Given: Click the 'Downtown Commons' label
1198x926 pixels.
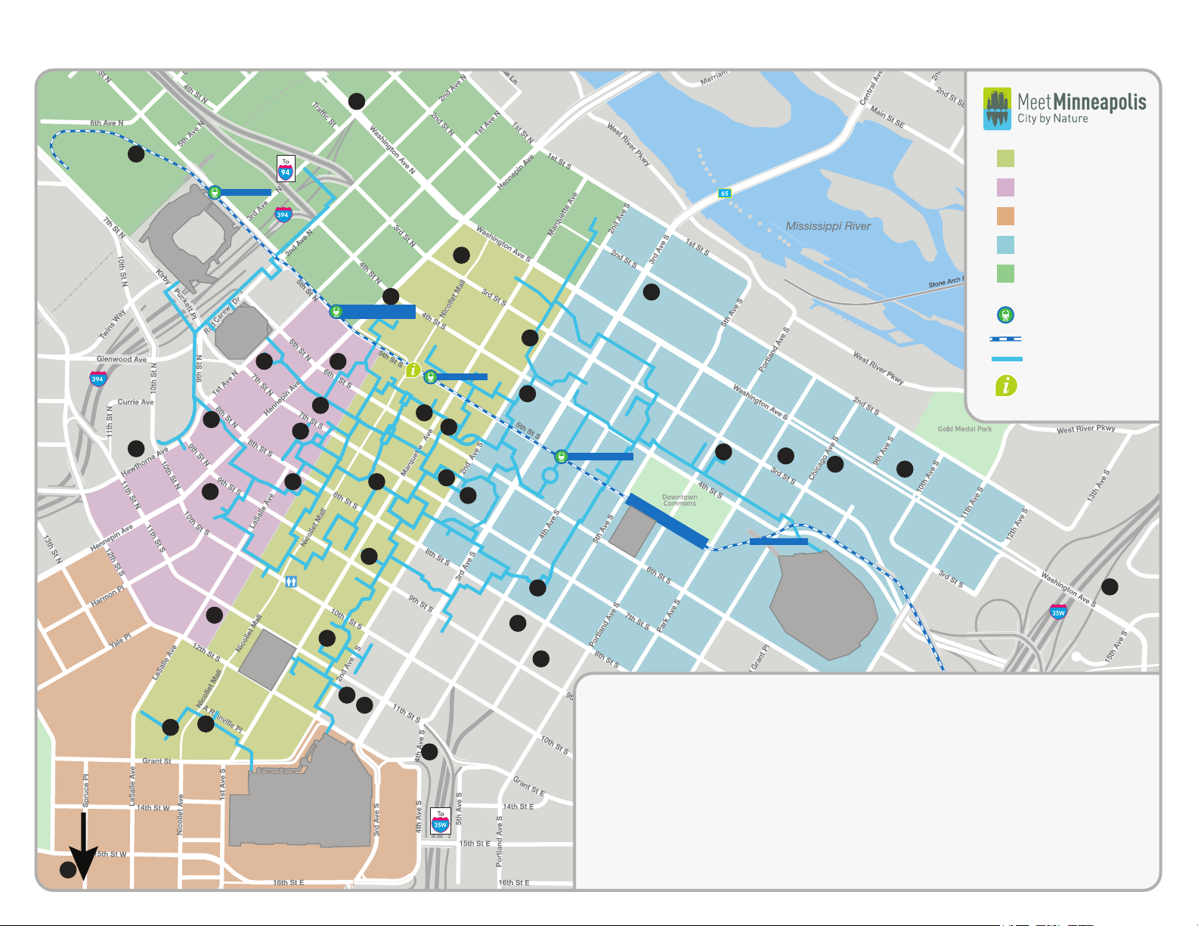Looking at the screenshot, I should [679, 500].
